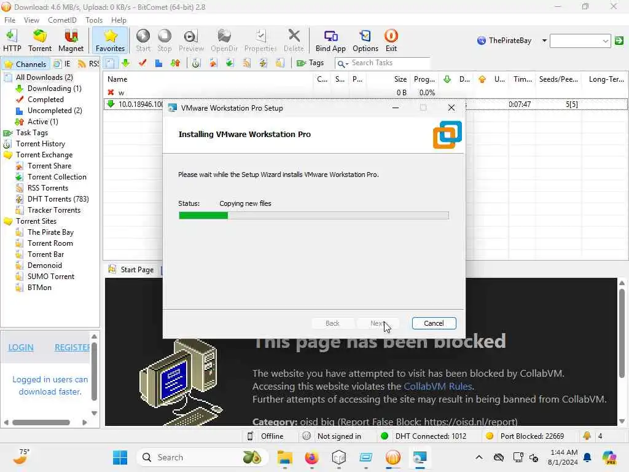
Task: Click the Port Blocked yellow status indicator
Action: coord(489,436)
